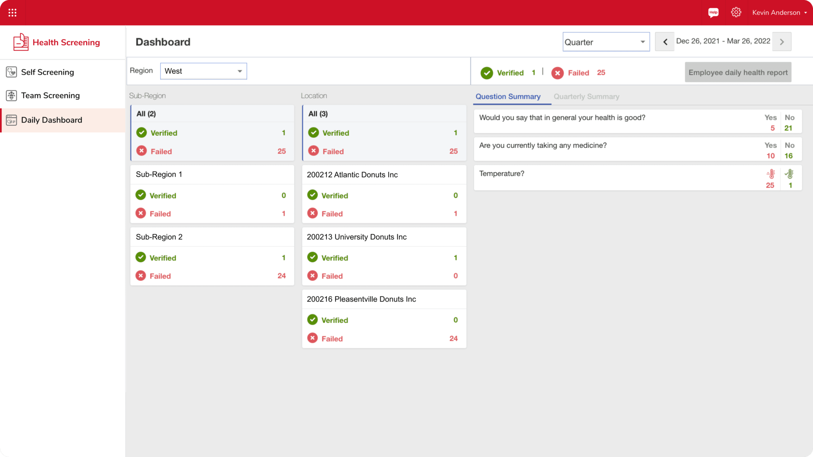813x457 pixels.
Task: Advance to next date range arrow
Action: click(782, 42)
